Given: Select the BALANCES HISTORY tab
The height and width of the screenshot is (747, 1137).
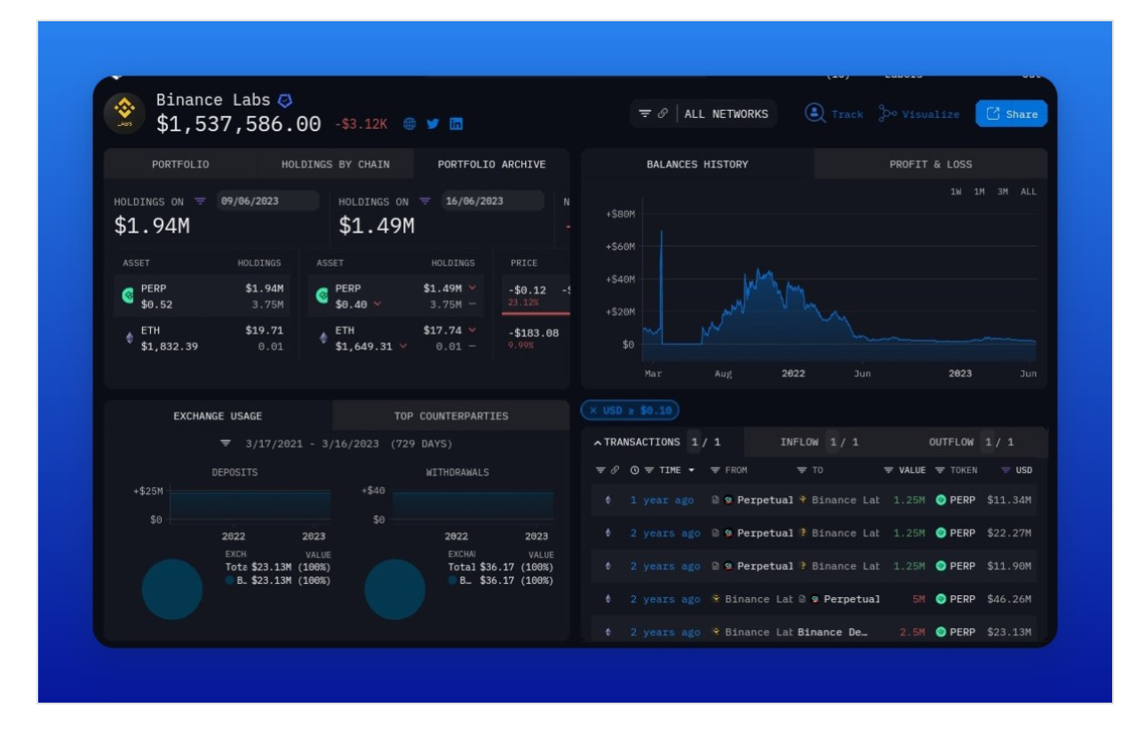Looking at the screenshot, I should 697,164.
